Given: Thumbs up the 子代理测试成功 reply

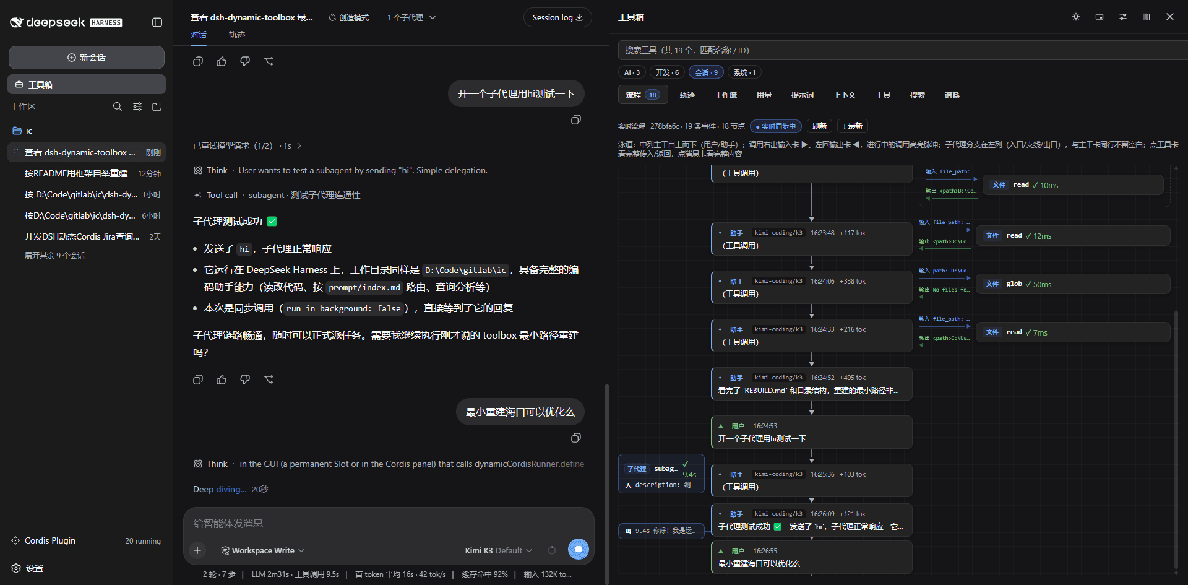Looking at the screenshot, I should click(222, 379).
